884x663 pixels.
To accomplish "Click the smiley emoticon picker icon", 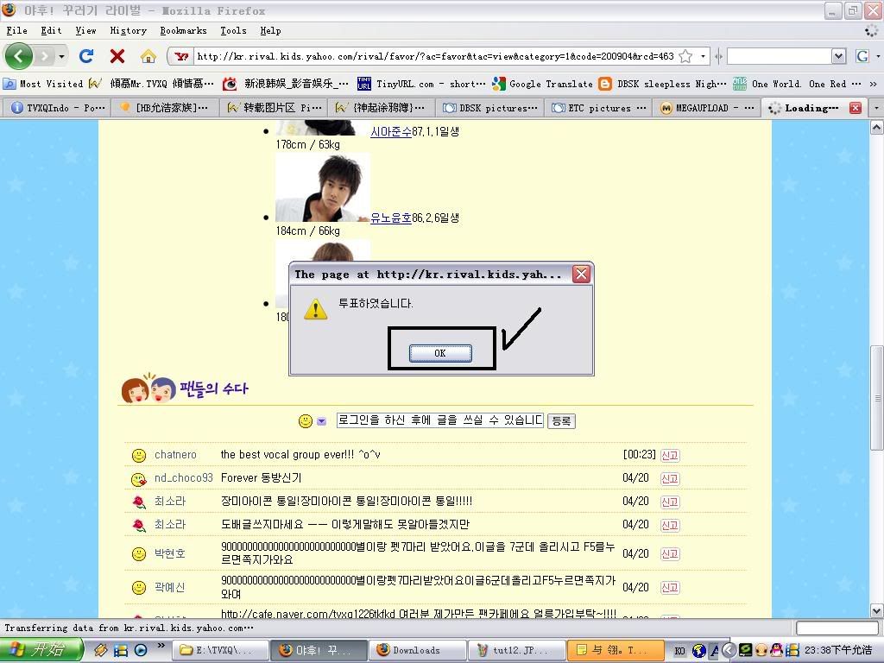I will pyautogui.click(x=306, y=421).
